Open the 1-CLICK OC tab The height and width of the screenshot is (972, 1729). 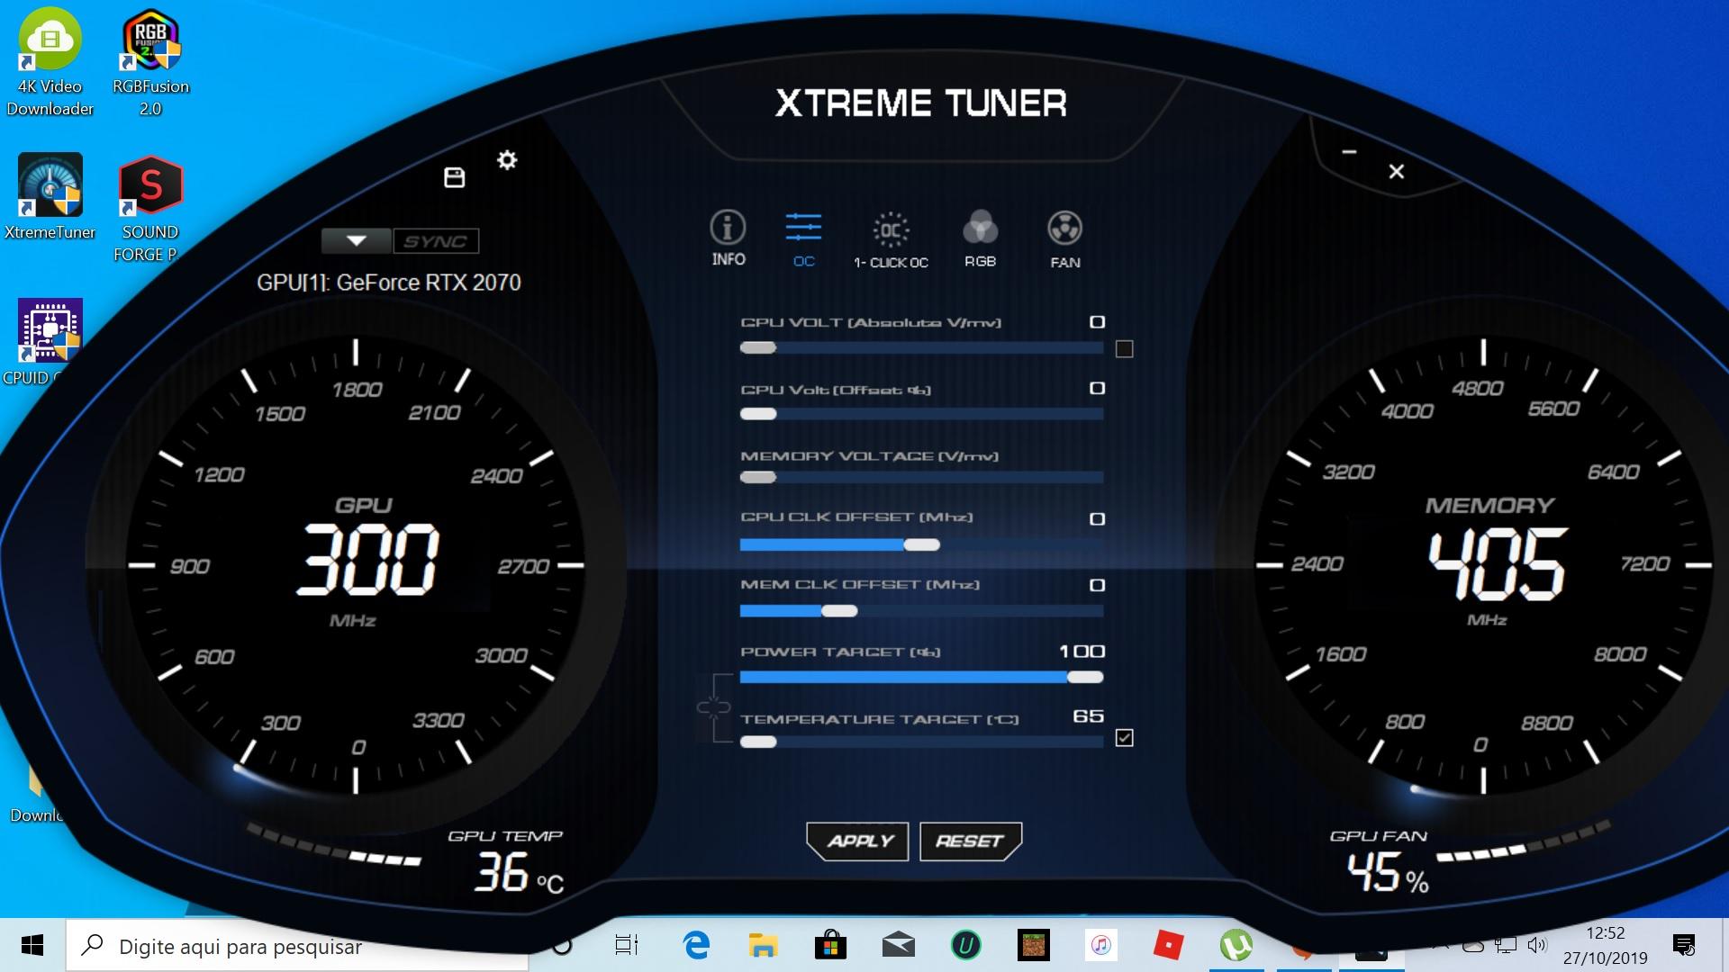pyautogui.click(x=891, y=240)
